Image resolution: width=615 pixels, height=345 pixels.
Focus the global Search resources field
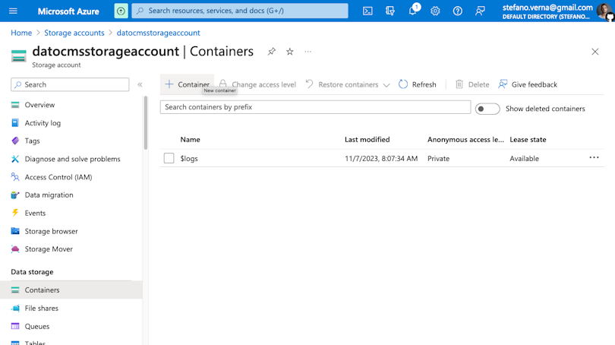tap(240, 11)
